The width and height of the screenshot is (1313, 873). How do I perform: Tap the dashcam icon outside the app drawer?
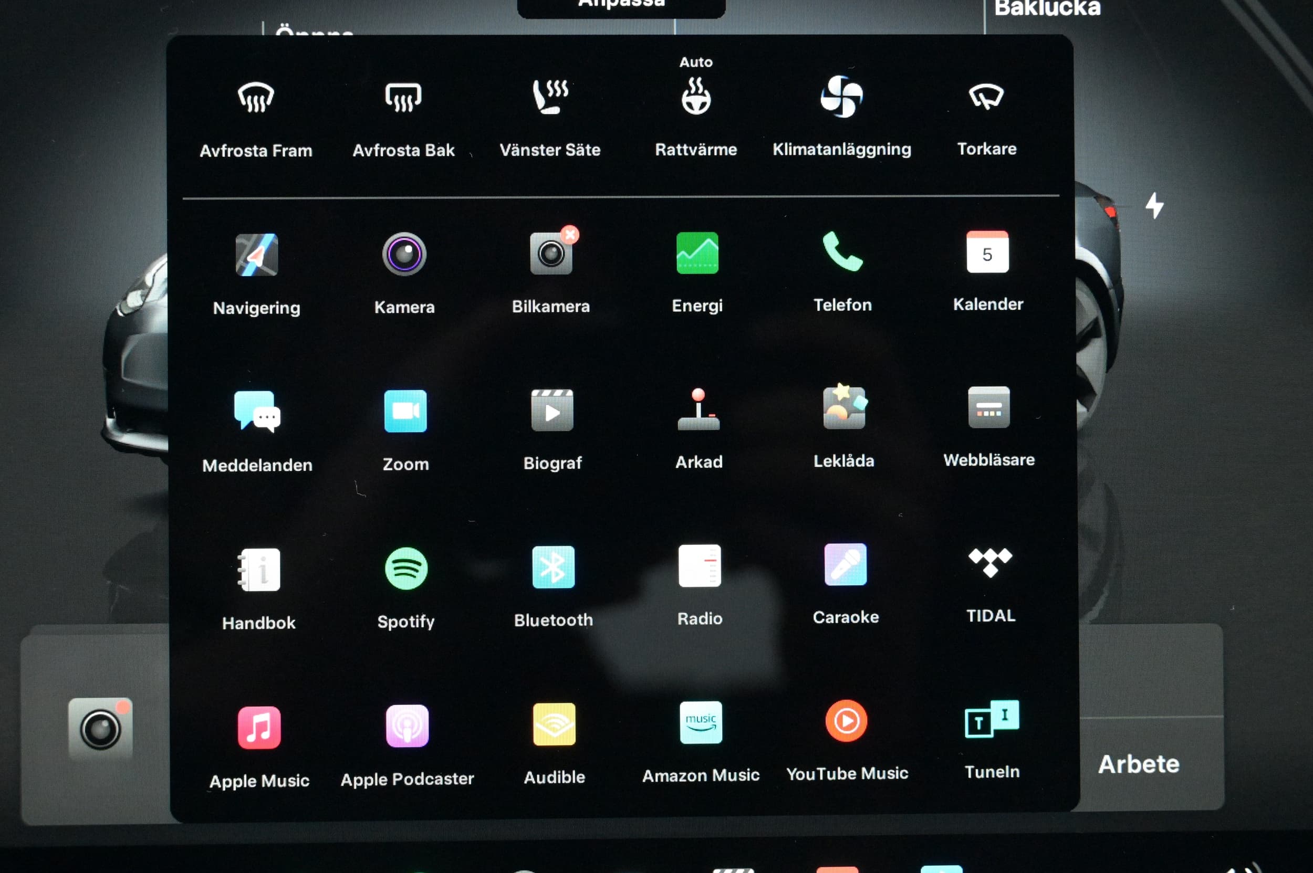(100, 729)
